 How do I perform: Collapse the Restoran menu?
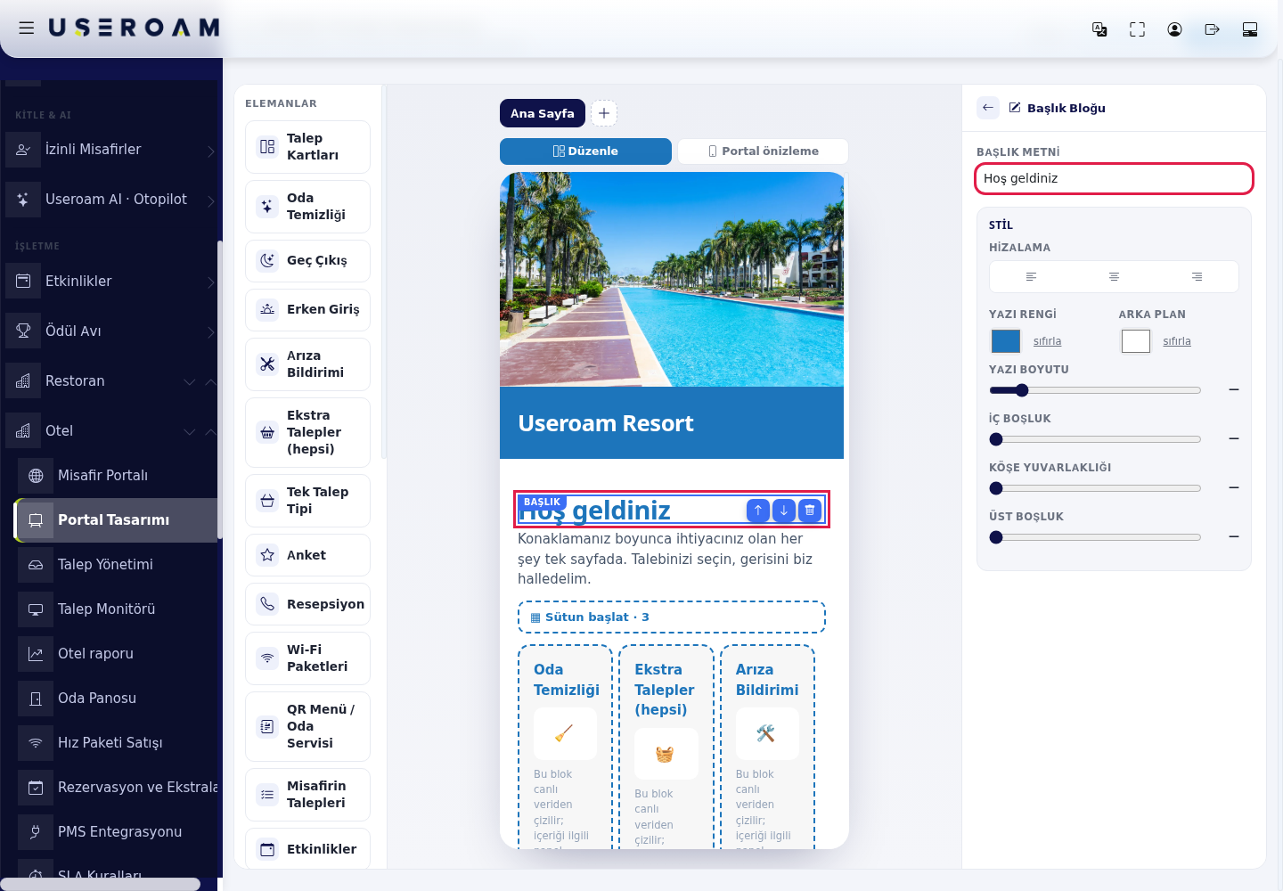pos(110,381)
